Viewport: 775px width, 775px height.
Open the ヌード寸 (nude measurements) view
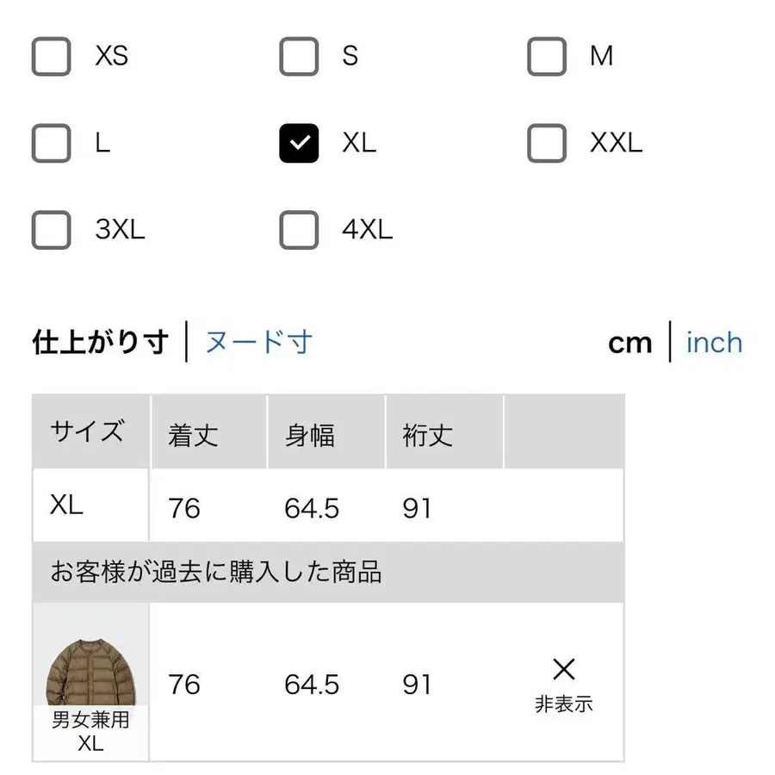click(257, 342)
